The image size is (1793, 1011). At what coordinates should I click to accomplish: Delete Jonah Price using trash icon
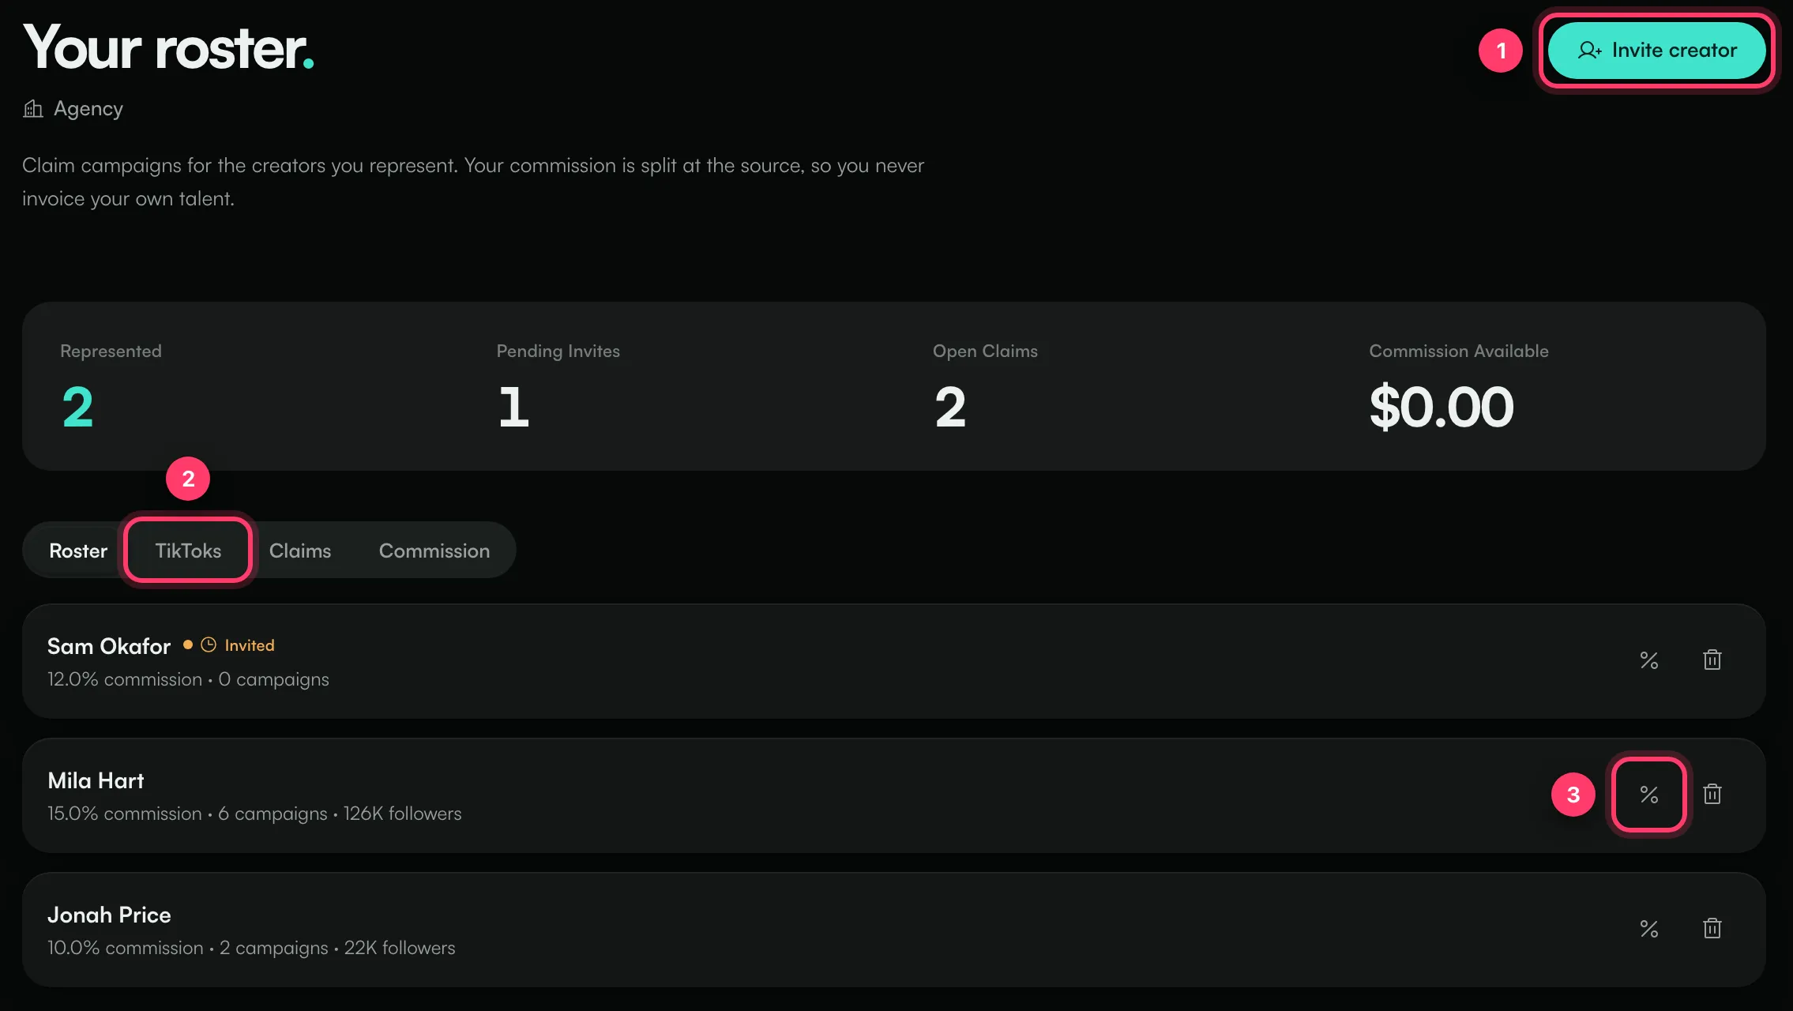[1712, 929]
